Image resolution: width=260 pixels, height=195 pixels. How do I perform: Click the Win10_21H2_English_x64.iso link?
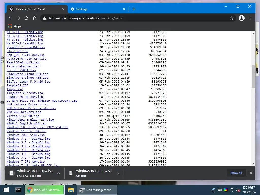(30, 120)
